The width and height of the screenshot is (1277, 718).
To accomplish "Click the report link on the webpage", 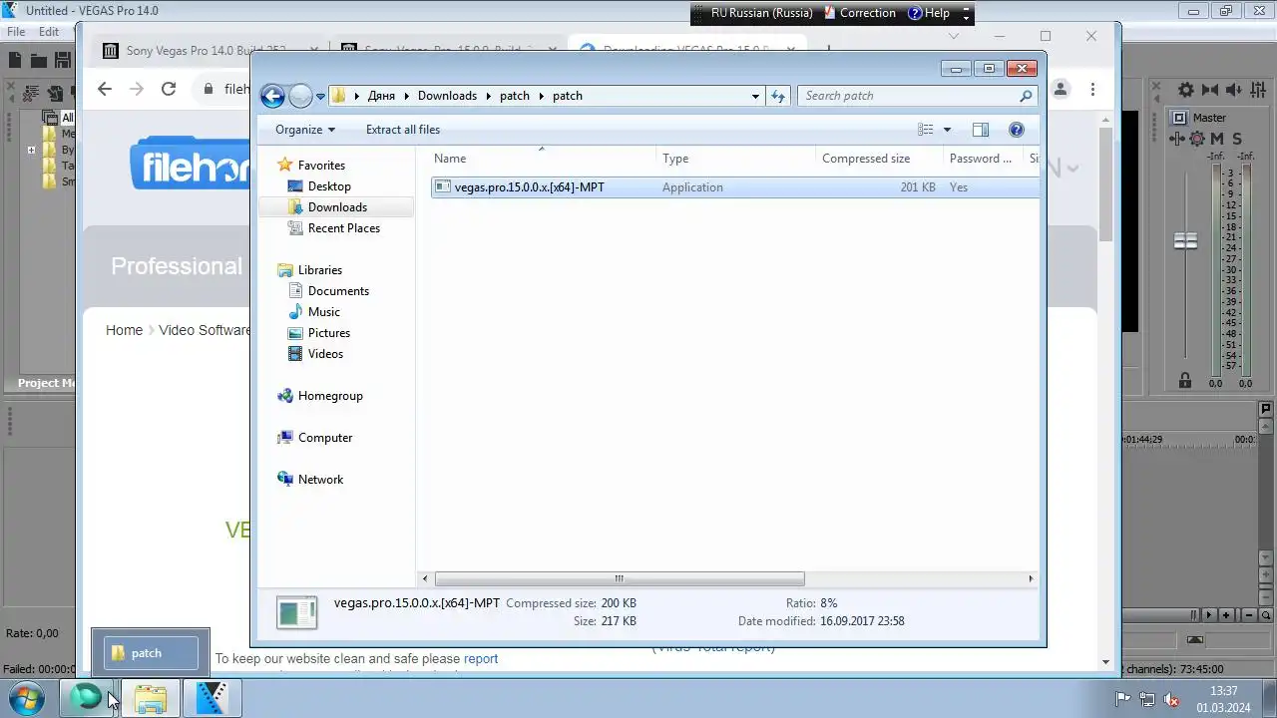I will tap(481, 659).
